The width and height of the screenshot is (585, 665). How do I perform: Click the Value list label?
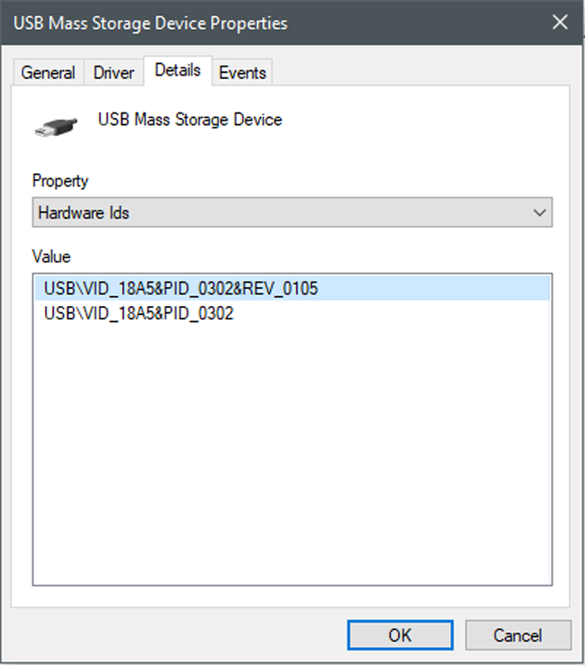click(x=51, y=257)
